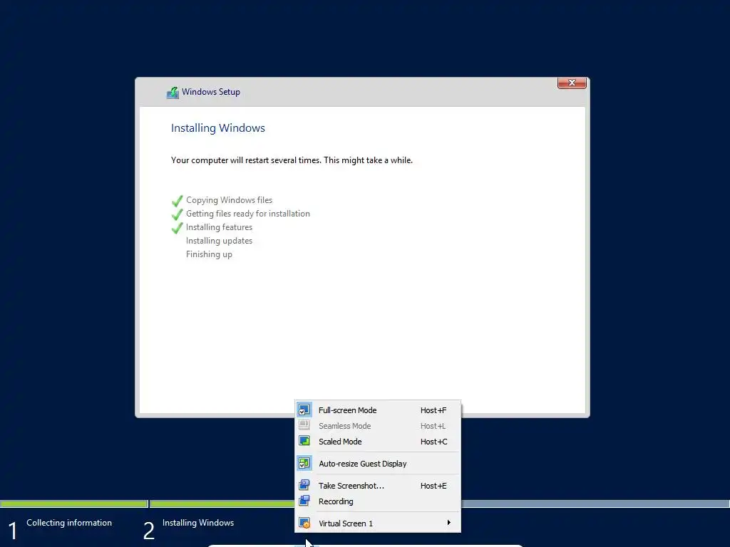Click the Seamless Mode icon
Image resolution: width=730 pixels, height=547 pixels.
304,425
